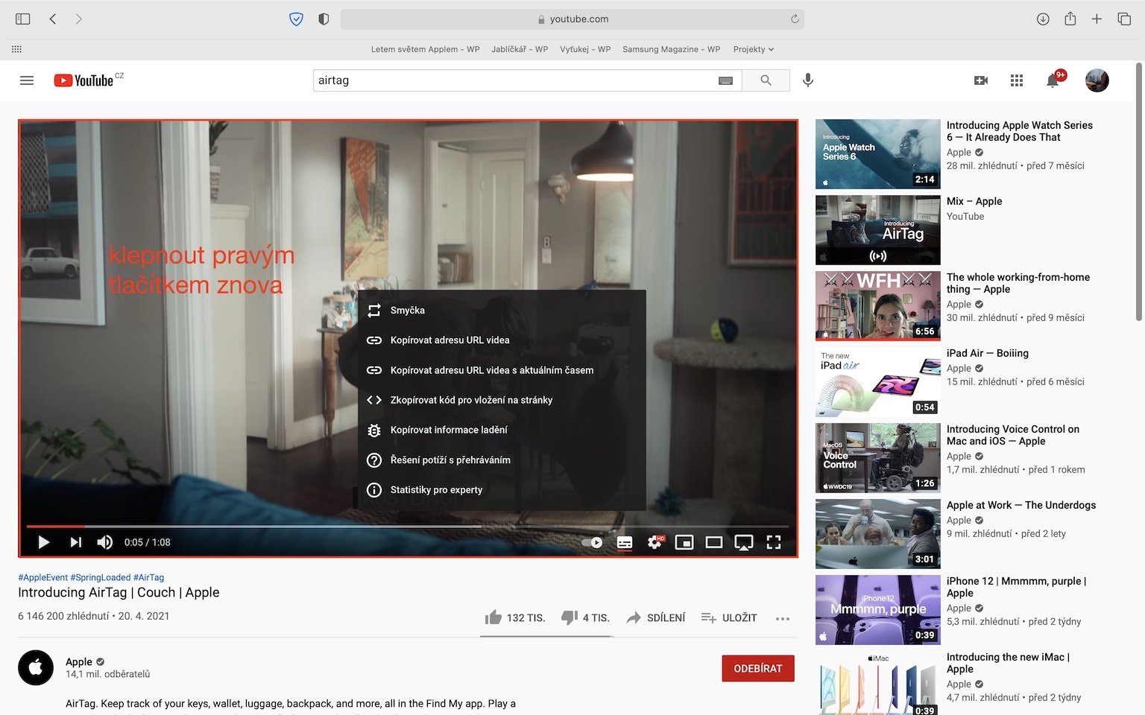Skip to the next video
1145x715 pixels.
tap(75, 542)
